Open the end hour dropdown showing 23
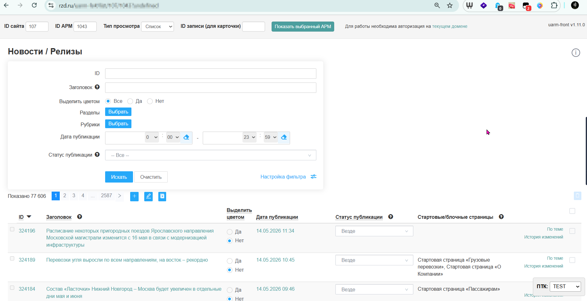 (x=249, y=137)
